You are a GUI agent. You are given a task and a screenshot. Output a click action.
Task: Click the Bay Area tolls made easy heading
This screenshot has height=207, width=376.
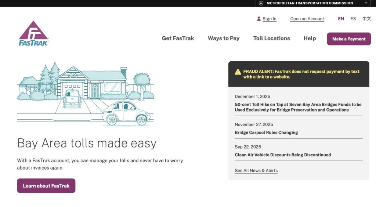click(87, 143)
